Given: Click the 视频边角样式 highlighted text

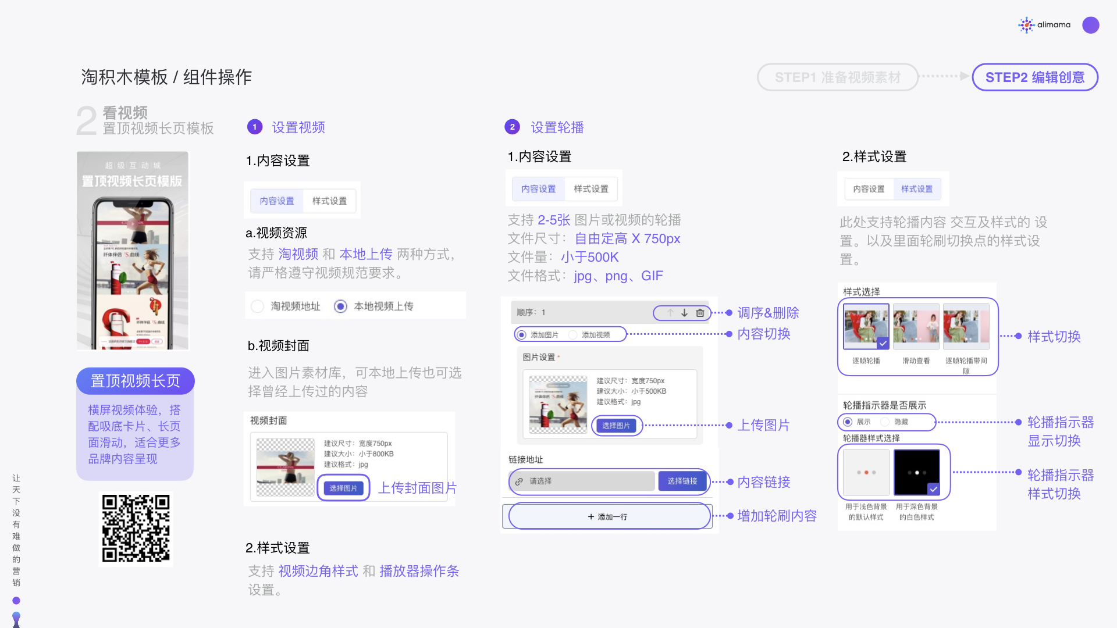Looking at the screenshot, I should [x=318, y=571].
